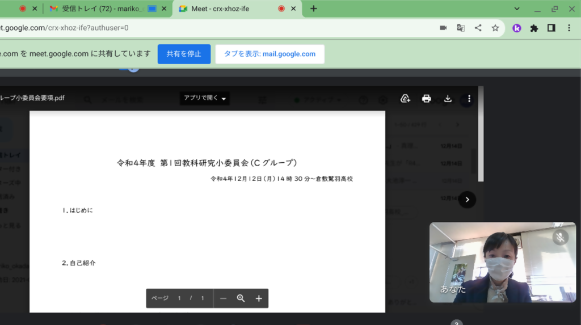Screen dimensions: 581x325
Task: Zoom out the PDF with minus button
Action: point(223,298)
